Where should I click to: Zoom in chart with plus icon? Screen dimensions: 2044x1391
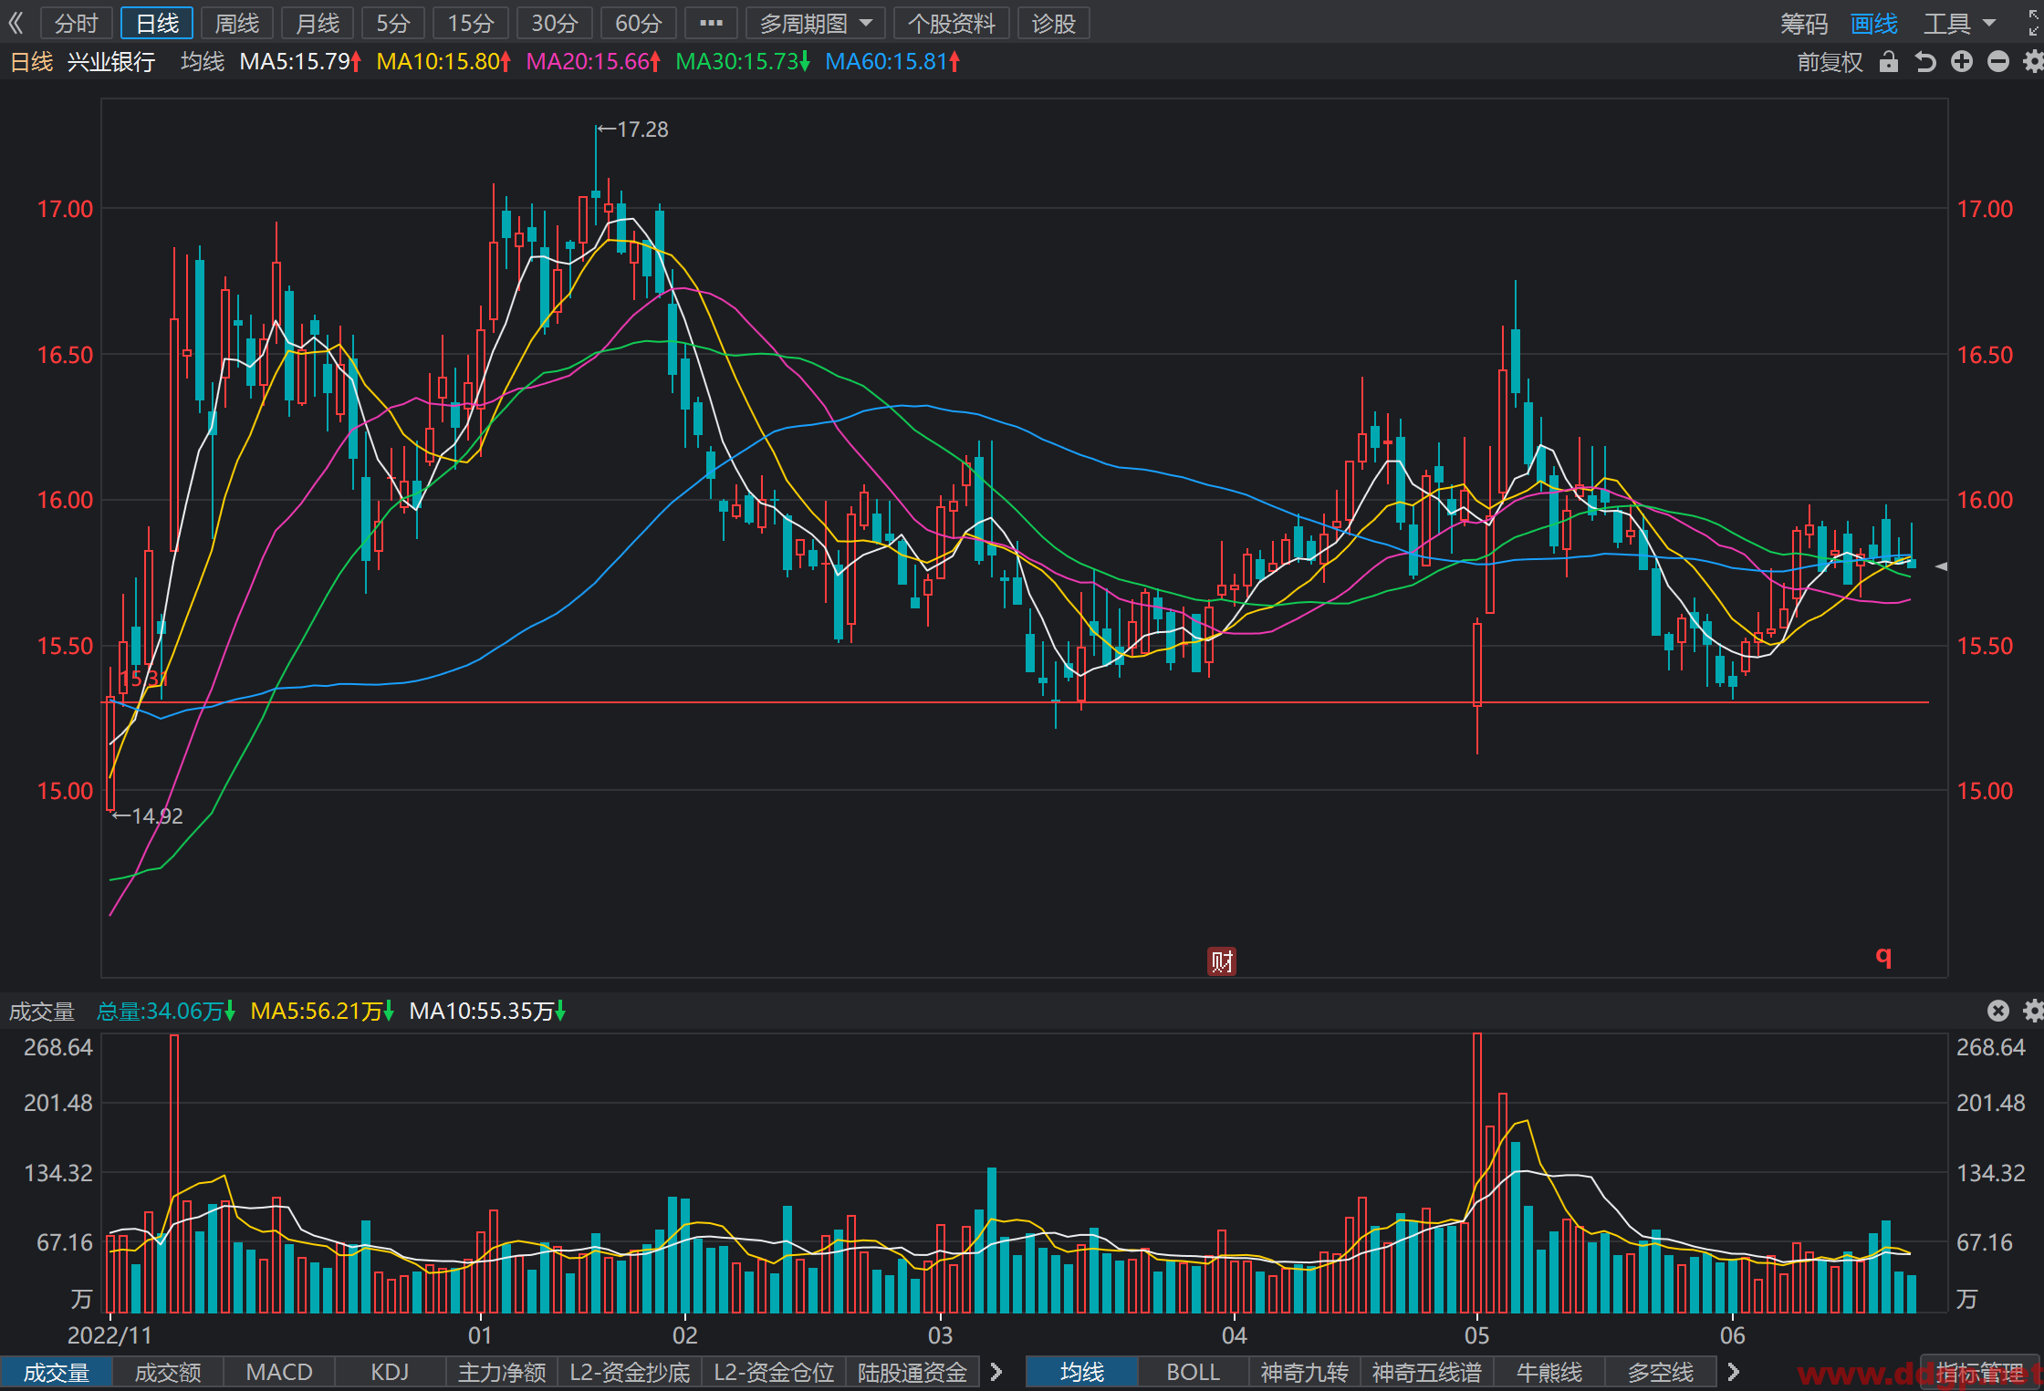tap(1962, 62)
